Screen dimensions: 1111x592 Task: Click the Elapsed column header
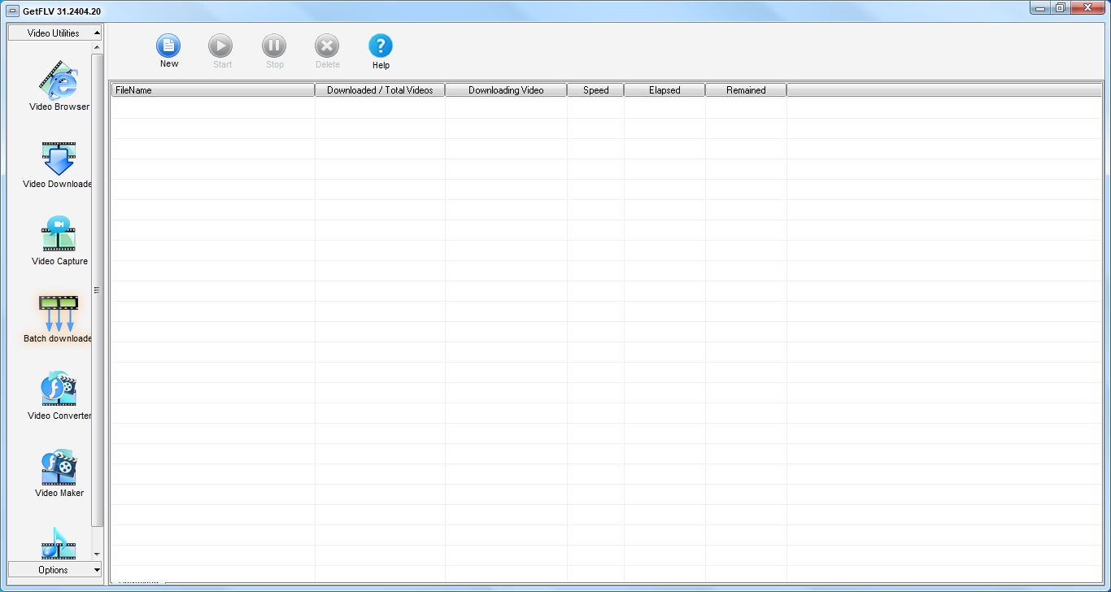coord(664,90)
